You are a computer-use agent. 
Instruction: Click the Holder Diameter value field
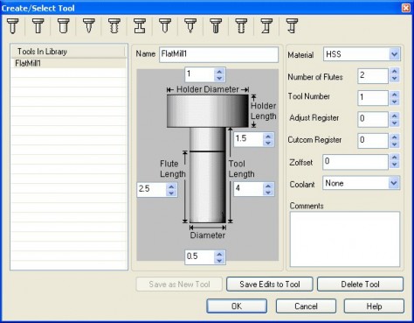click(x=200, y=74)
